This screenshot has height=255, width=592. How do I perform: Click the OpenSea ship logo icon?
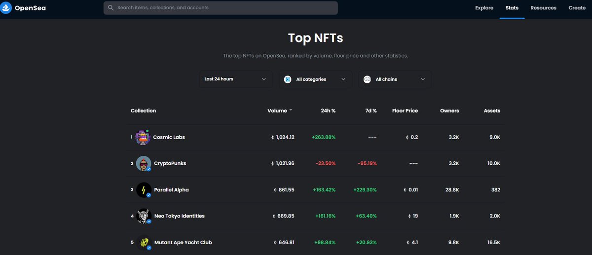6,7
